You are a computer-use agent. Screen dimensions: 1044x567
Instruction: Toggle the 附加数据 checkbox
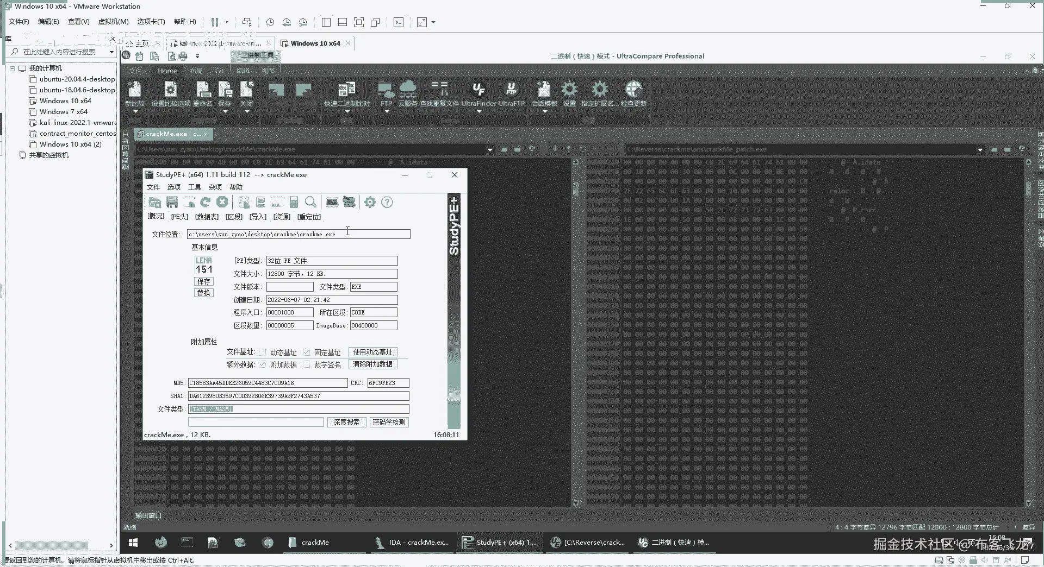263,364
